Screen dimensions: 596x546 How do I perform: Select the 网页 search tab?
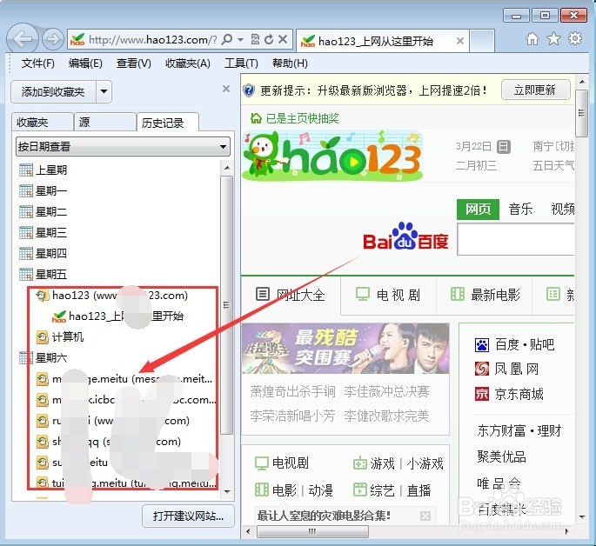coord(479,210)
